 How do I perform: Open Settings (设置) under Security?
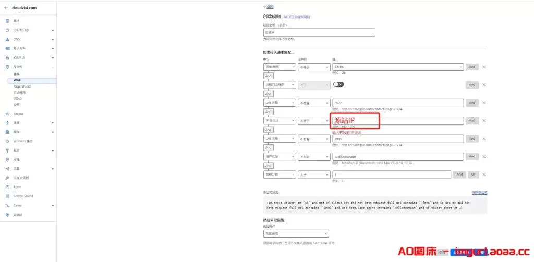[17, 105]
